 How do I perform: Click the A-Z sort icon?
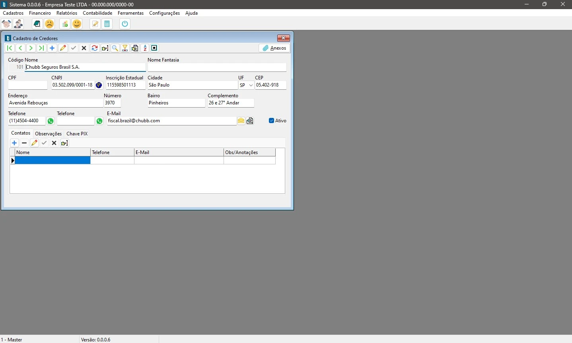coord(145,48)
